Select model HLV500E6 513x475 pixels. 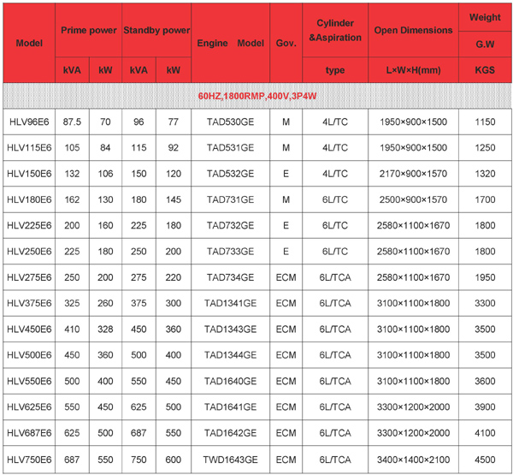click(x=29, y=355)
